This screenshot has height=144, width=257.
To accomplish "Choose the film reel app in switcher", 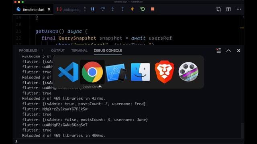I will pos(188,72).
